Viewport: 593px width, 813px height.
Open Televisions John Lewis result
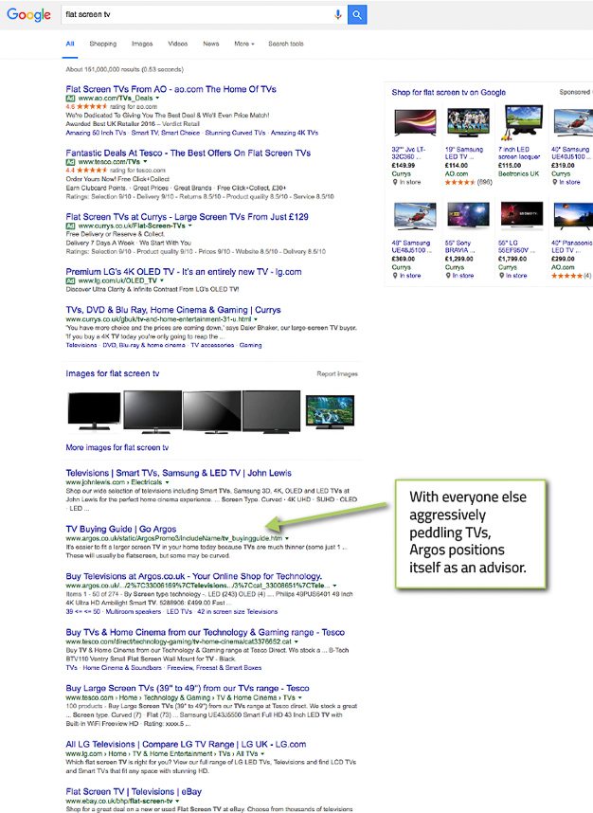178,473
